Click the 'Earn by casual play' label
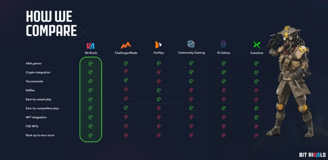 38,99
